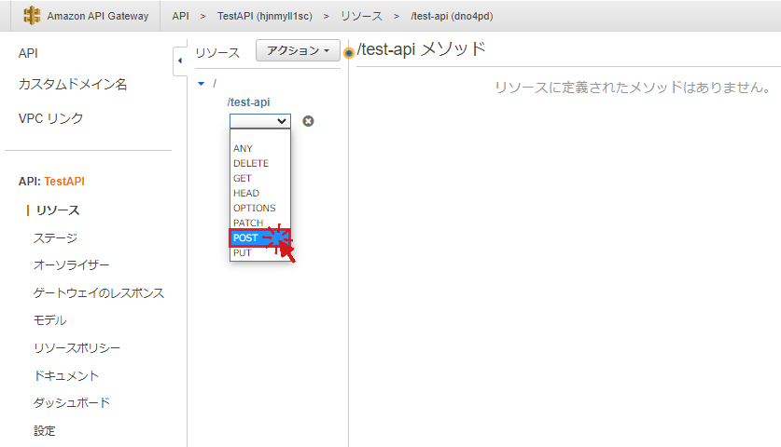
Task: Choose POST from the method list
Action: (260, 237)
